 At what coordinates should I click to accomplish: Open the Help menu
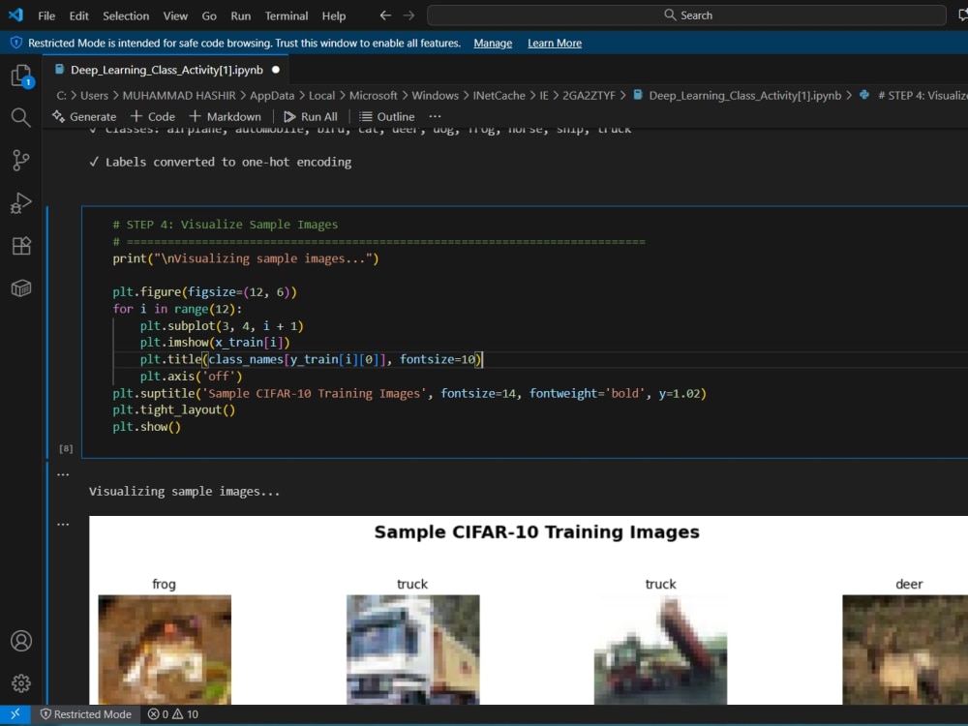[333, 16]
